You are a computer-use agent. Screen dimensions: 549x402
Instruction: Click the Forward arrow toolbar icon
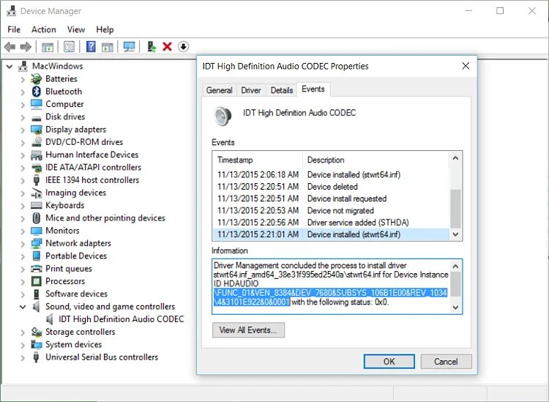click(x=26, y=47)
